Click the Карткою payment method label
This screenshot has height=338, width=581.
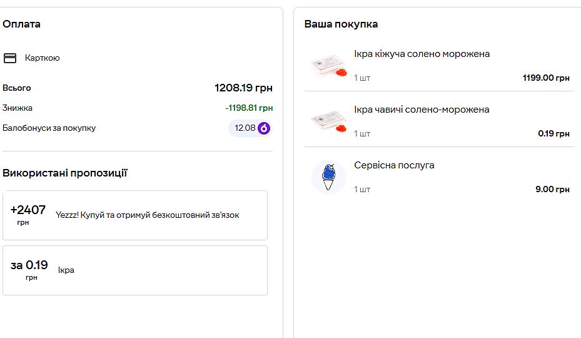43,58
